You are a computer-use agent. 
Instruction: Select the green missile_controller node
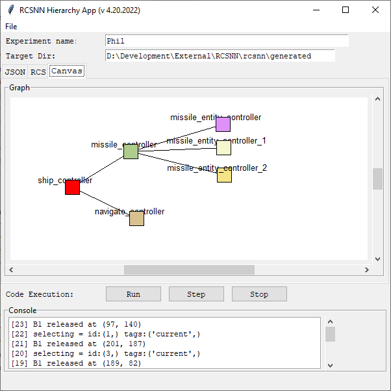pos(131,151)
